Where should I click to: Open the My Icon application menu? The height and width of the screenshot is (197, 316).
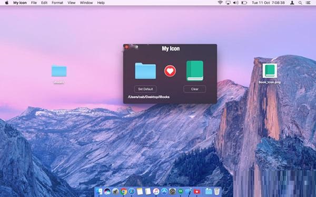[x=20, y=3]
